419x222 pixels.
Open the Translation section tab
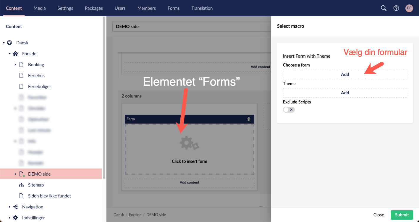coord(202,8)
